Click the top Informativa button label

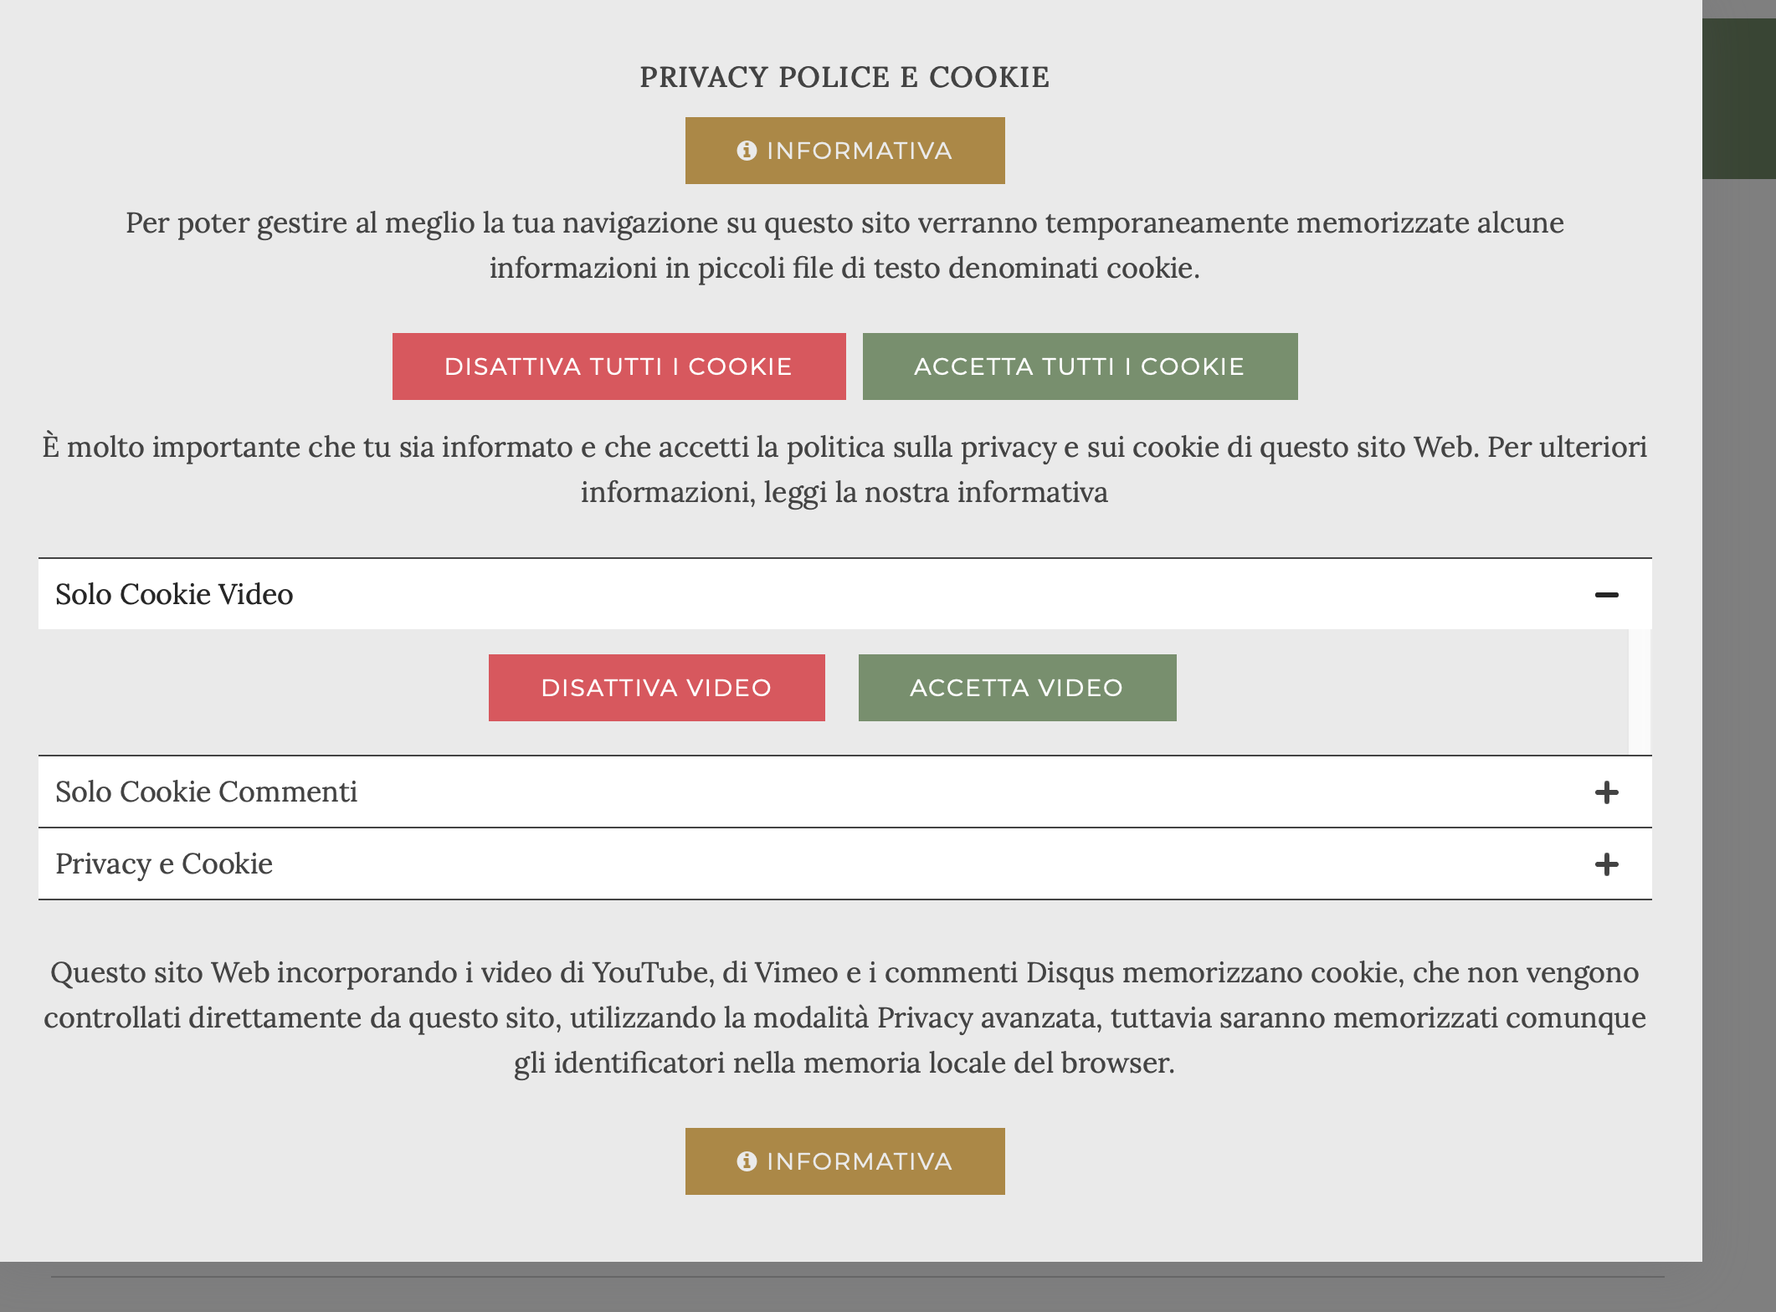(860, 151)
